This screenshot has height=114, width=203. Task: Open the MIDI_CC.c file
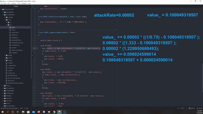[x=15, y=35]
